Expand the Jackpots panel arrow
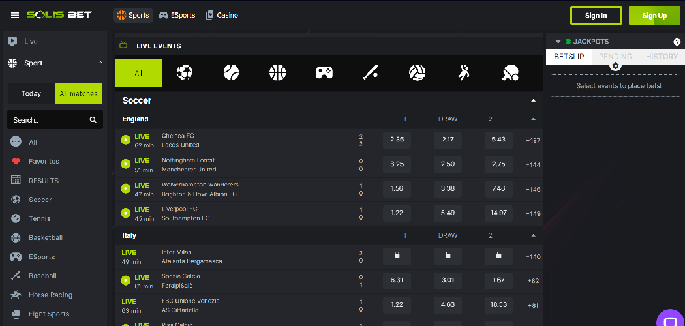 [x=558, y=42]
